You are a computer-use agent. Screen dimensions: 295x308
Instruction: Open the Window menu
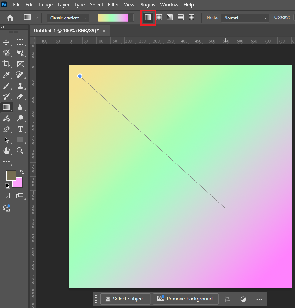tap(169, 5)
